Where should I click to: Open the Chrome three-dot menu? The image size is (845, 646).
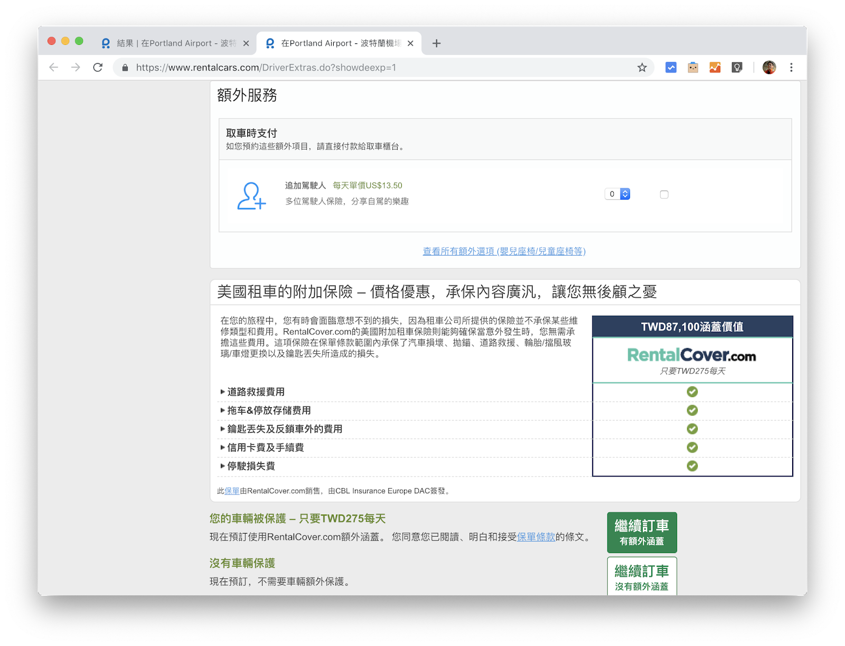[x=791, y=68]
